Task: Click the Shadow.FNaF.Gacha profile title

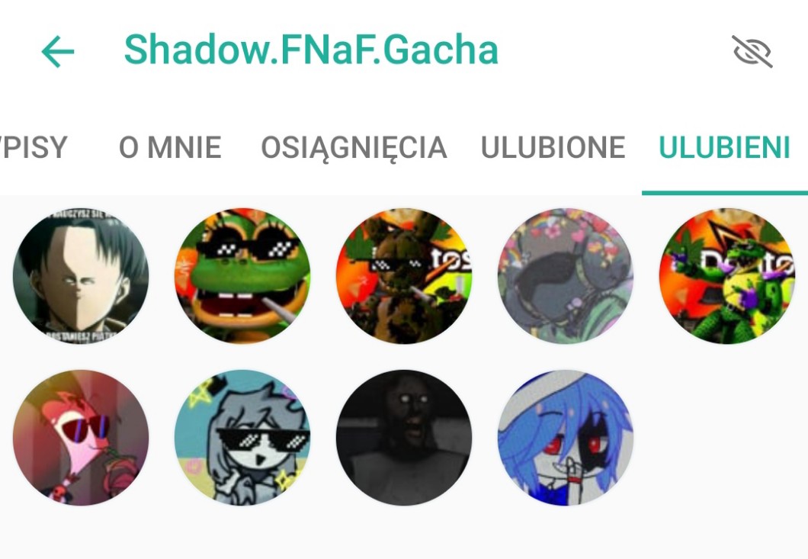Action: tap(311, 50)
